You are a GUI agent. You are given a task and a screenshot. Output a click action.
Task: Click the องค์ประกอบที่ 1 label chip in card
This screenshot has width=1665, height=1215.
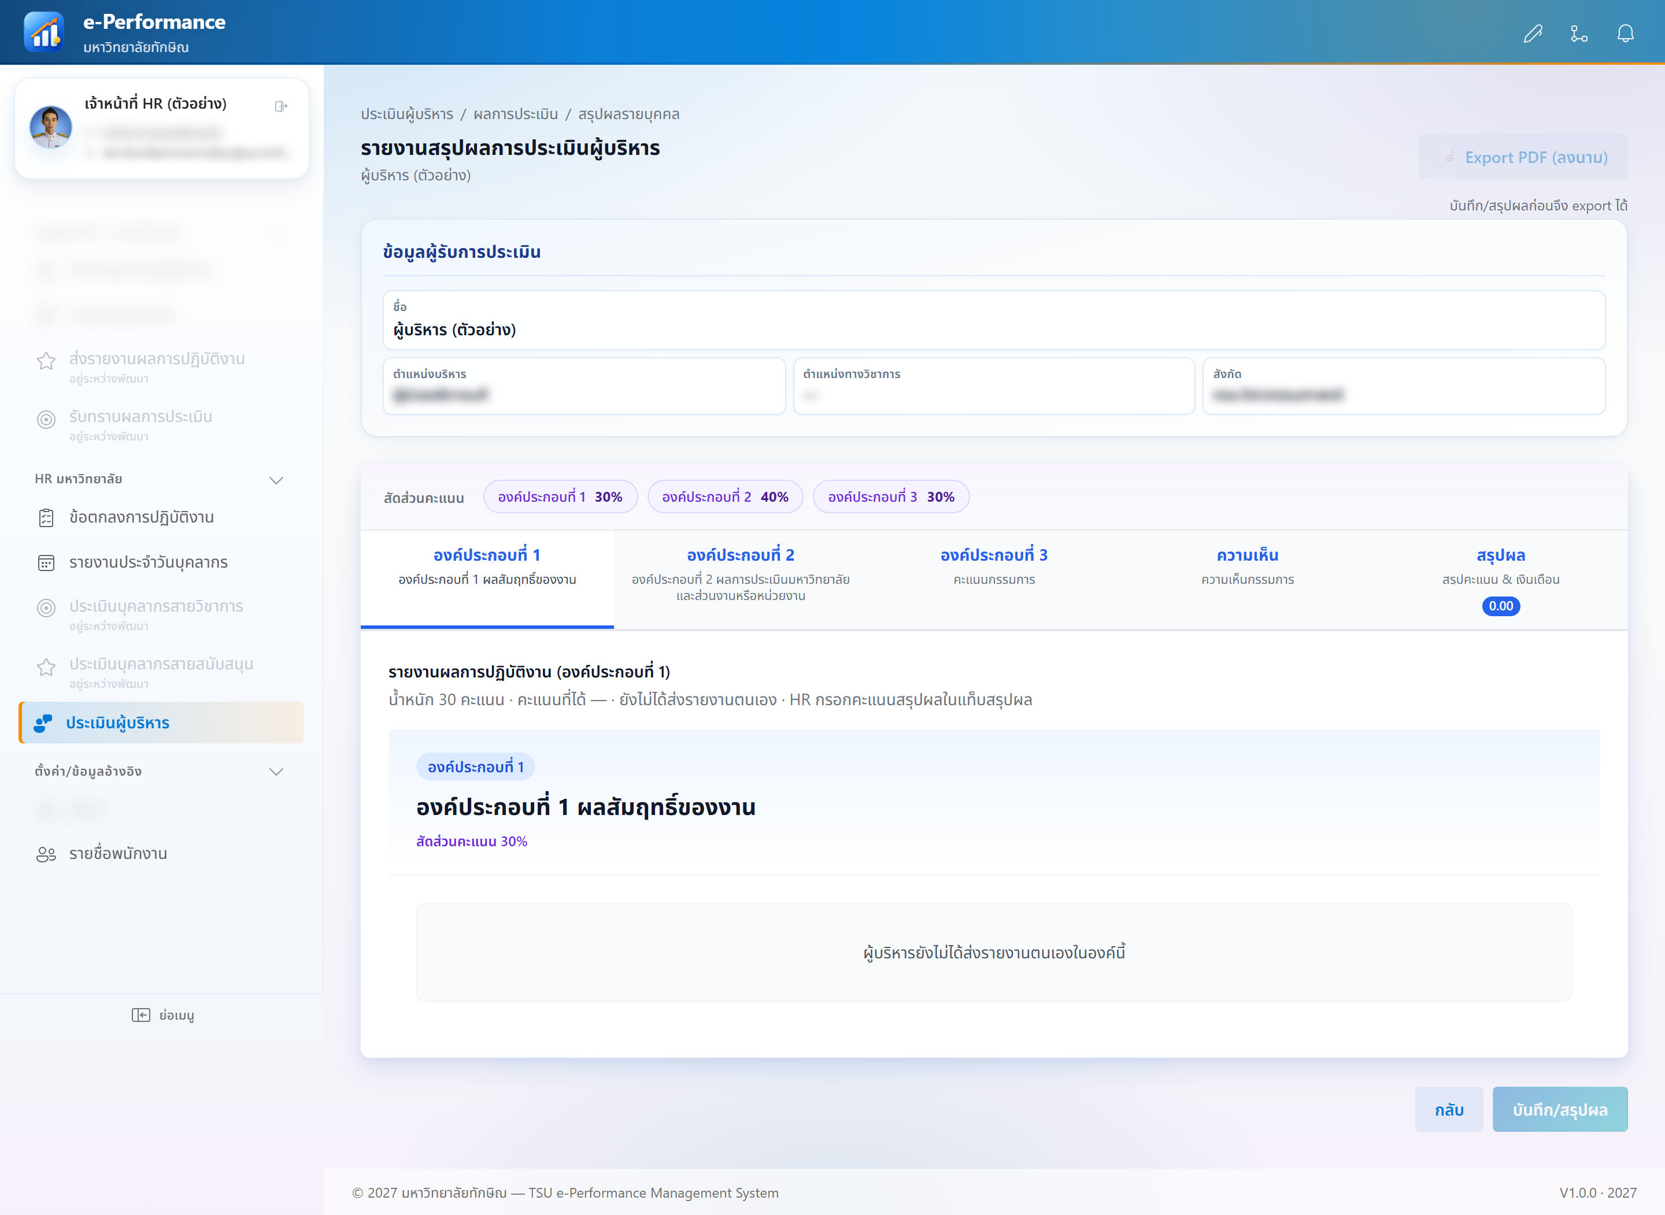point(475,766)
